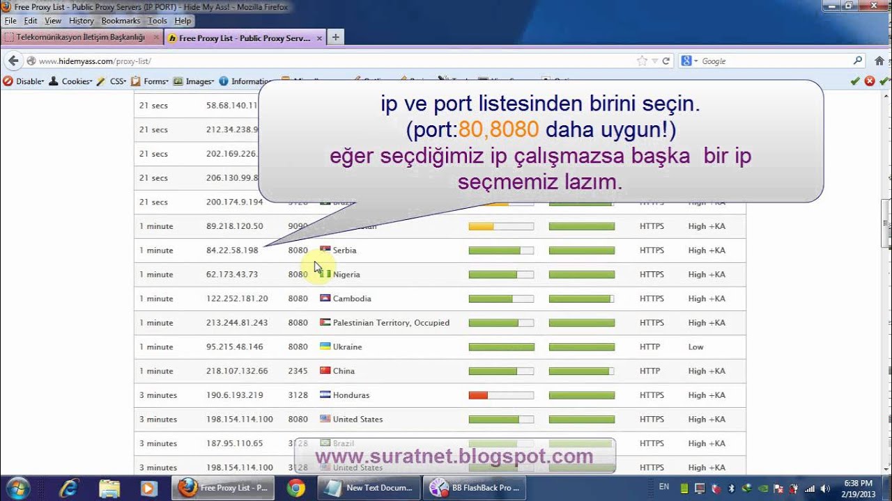Open Google Chrome from taskbar
This screenshot has width=892, height=501.
(296, 488)
